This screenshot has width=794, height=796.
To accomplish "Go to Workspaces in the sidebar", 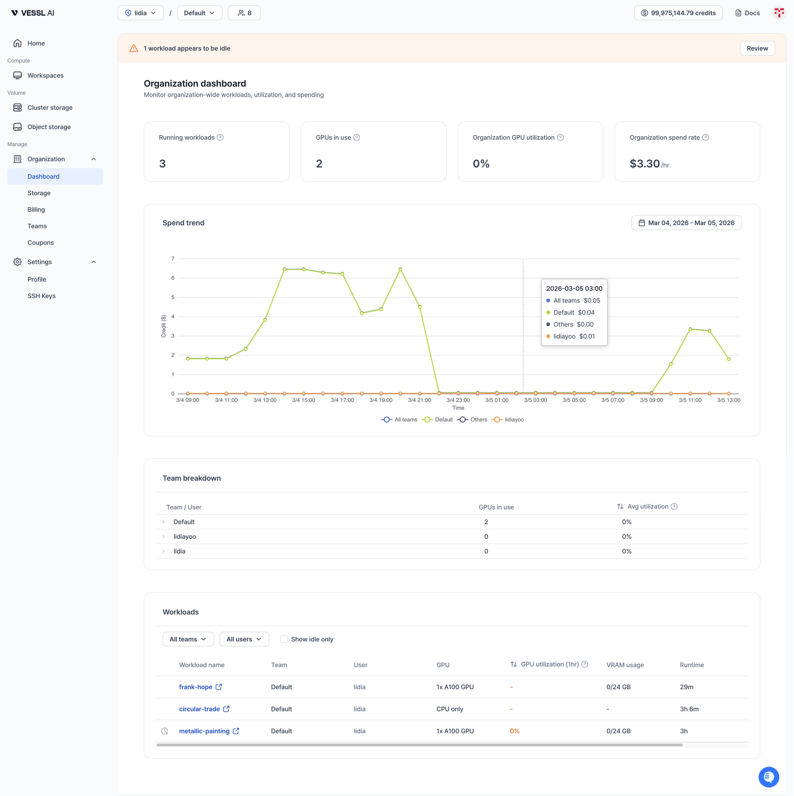I will [45, 75].
